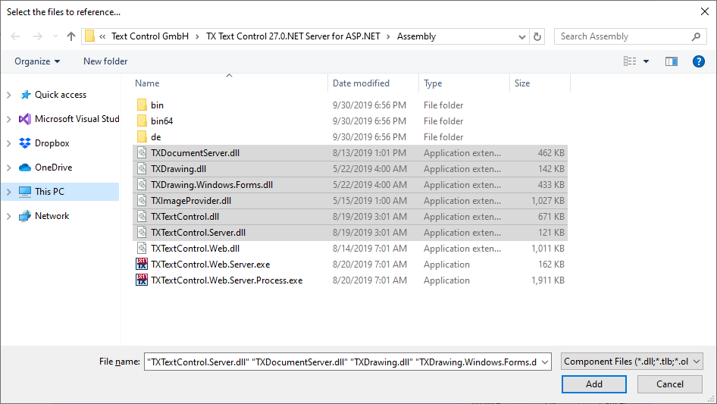Select TXTextControl.Server.dll file

point(350,233)
